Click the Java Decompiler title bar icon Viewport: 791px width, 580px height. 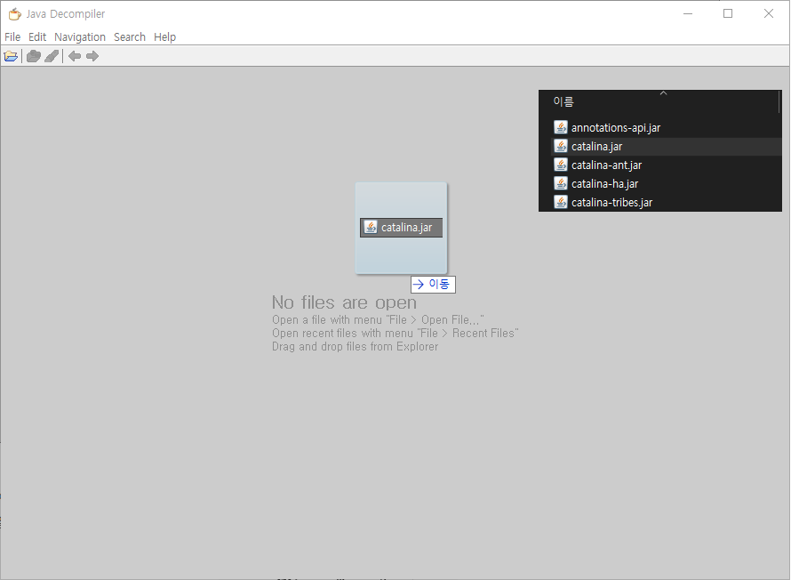click(x=14, y=13)
